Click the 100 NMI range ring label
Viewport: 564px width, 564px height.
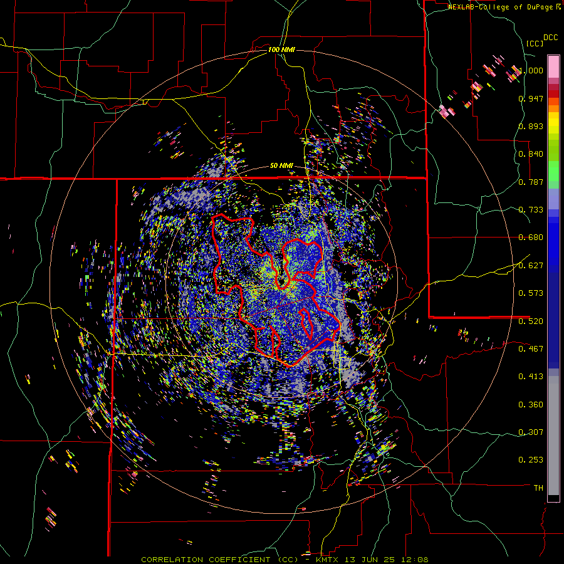(281, 50)
